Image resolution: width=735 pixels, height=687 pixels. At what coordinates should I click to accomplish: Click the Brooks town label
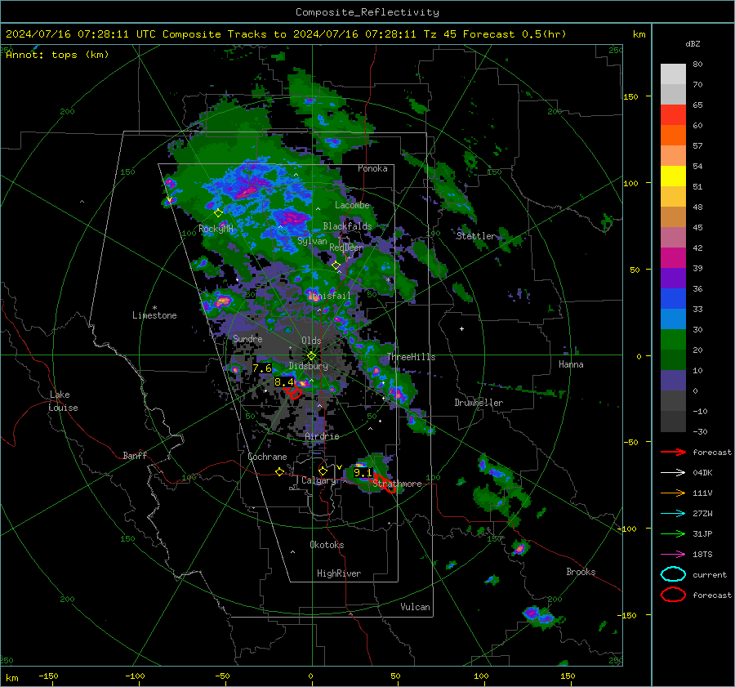(x=581, y=572)
